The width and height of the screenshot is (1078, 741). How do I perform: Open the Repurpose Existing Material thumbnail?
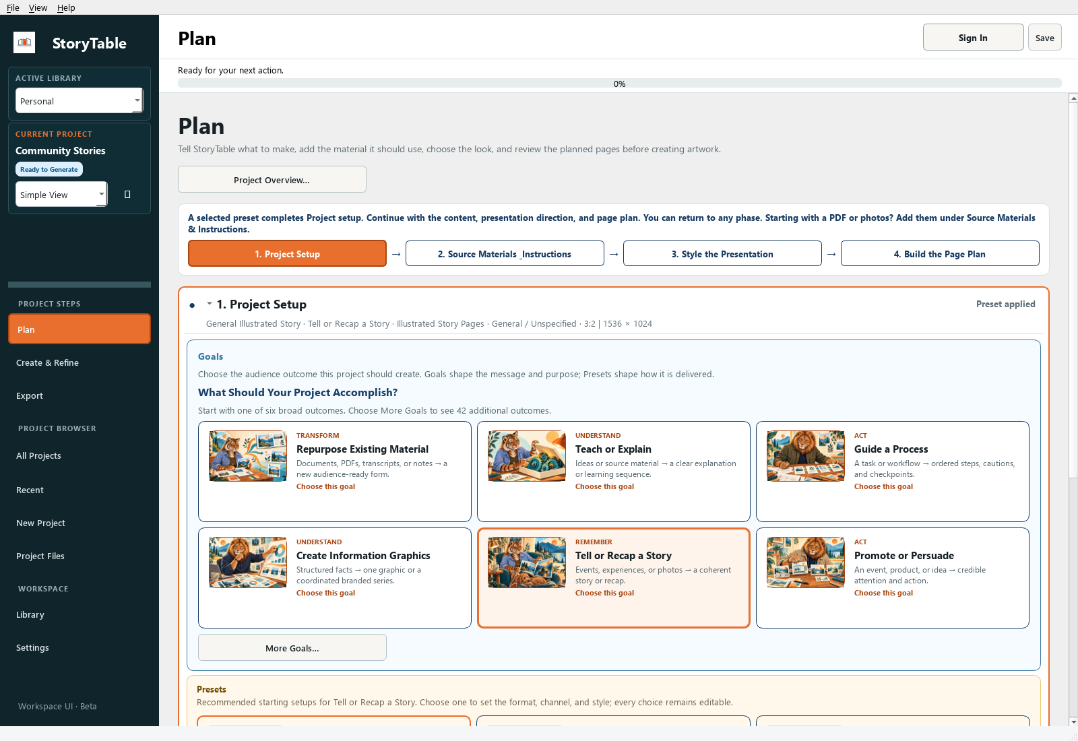pos(248,456)
